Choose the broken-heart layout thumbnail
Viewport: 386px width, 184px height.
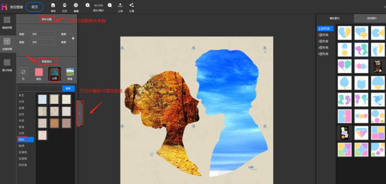[x=345, y=33]
